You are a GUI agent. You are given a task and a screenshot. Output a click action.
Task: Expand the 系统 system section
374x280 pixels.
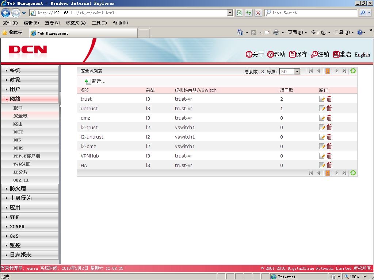click(x=30, y=70)
